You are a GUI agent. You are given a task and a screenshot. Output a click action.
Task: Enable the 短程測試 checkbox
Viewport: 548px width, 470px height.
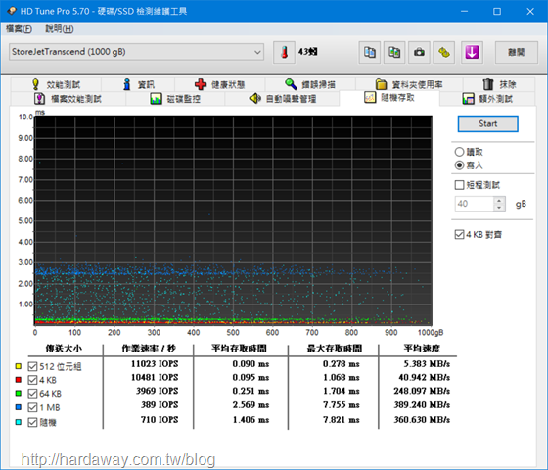coord(459,185)
